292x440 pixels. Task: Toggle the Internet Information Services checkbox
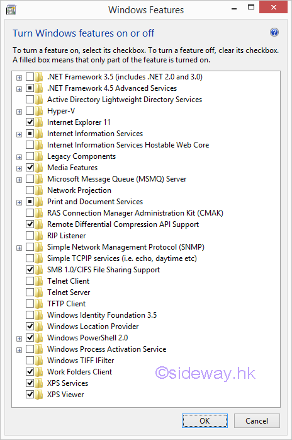(30, 133)
